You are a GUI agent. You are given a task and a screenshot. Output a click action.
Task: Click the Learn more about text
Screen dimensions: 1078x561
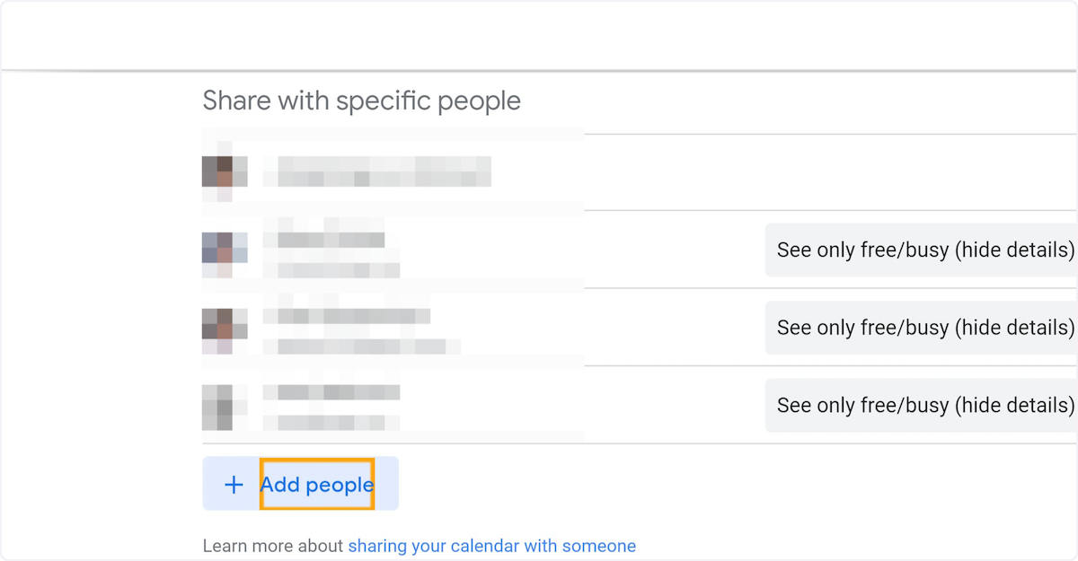tap(273, 546)
